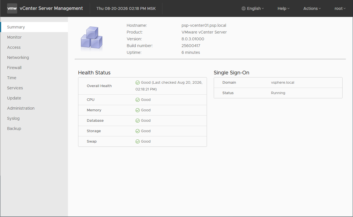Click the vCenter server cubes icon
This screenshot has width=353, height=217.
pyautogui.click(x=92, y=39)
